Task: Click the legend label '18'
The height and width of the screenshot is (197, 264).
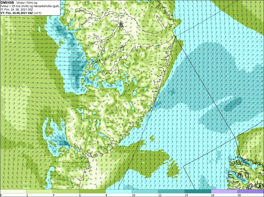Action: coord(239,195)
